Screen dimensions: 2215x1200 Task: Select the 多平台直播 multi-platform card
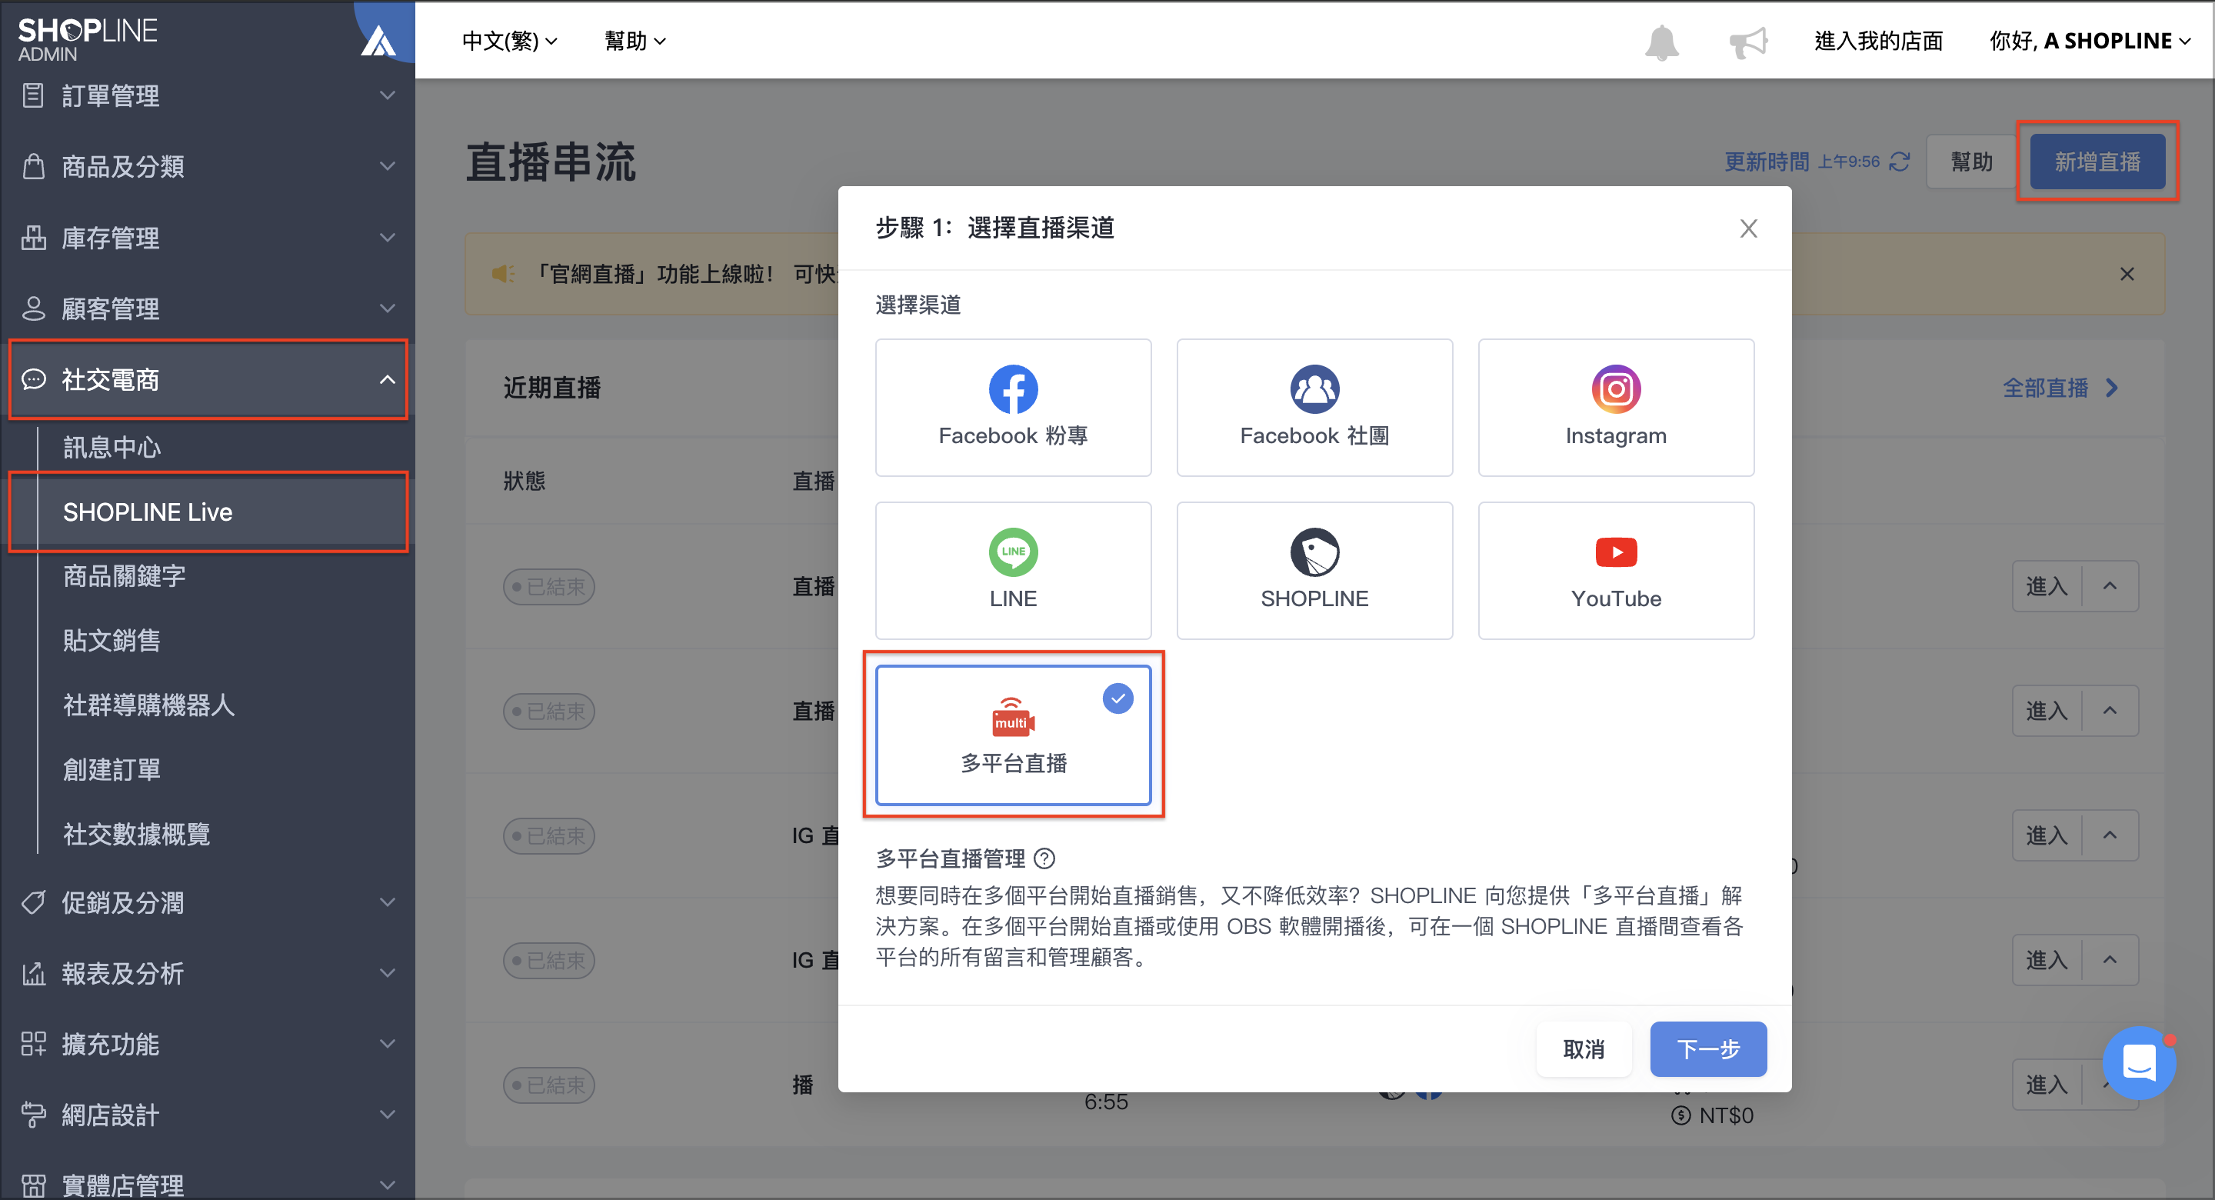tap(1013, 735)
